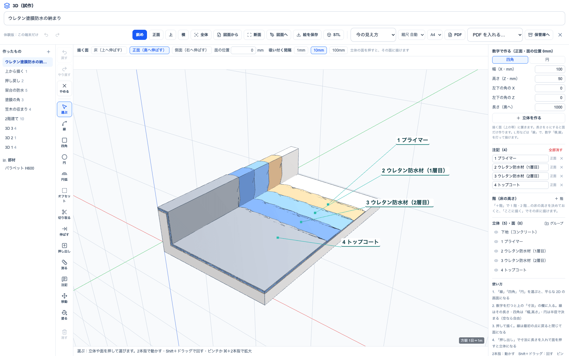This screenshot has width=569, height=356.
Task: Click the 面の位置 mm input field
Action: [243, 50]
